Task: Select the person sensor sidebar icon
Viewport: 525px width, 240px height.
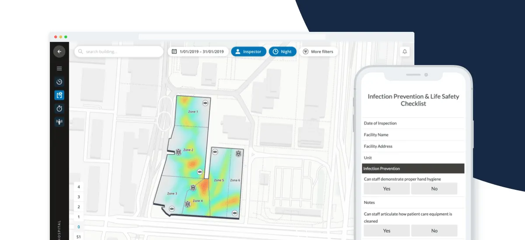Action: coord(59,122)
